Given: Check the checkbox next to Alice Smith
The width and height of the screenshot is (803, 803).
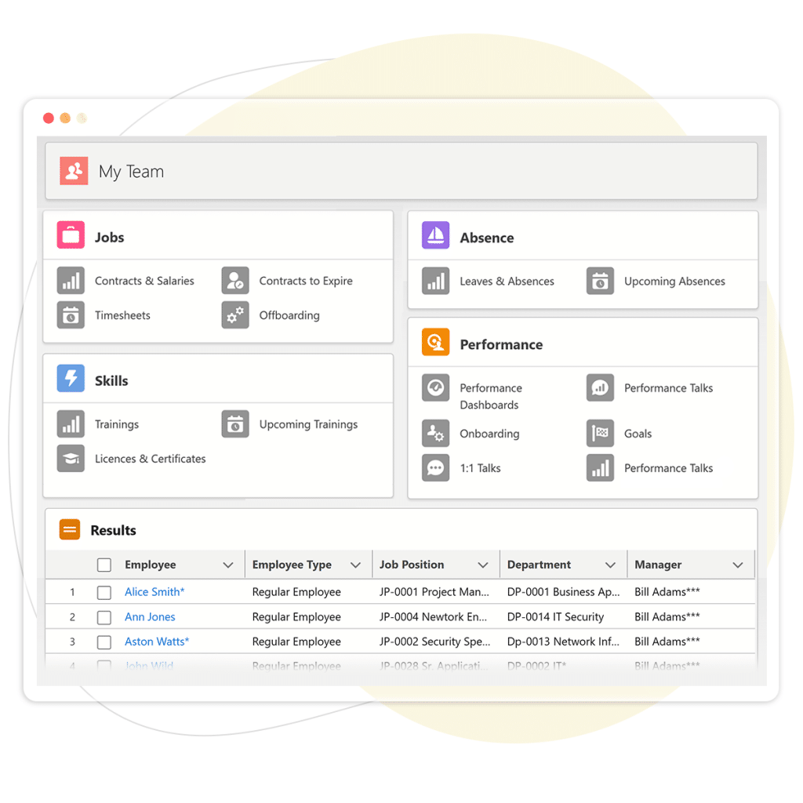Looking at the screenshot, I should tap(104, 592).
